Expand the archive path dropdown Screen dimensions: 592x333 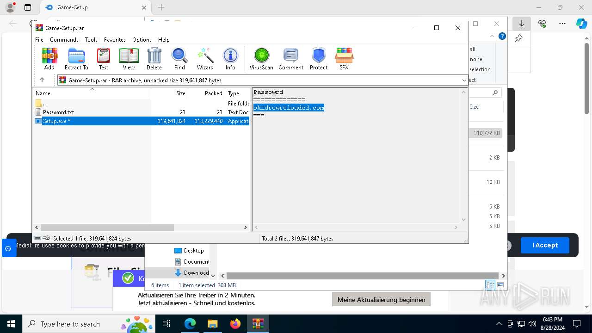coord(464,80)
